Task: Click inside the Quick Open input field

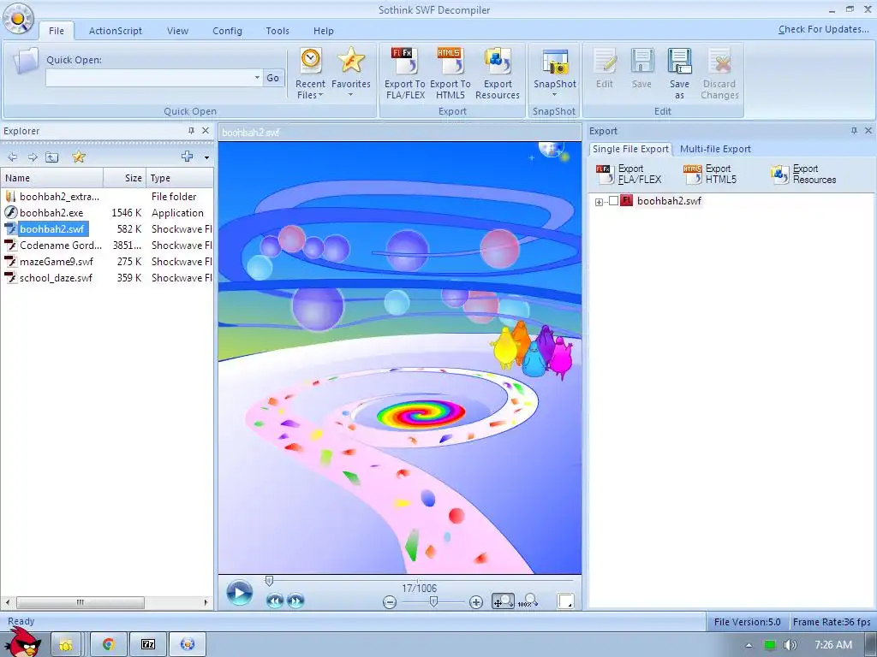Action: click(x=149, y=78)
